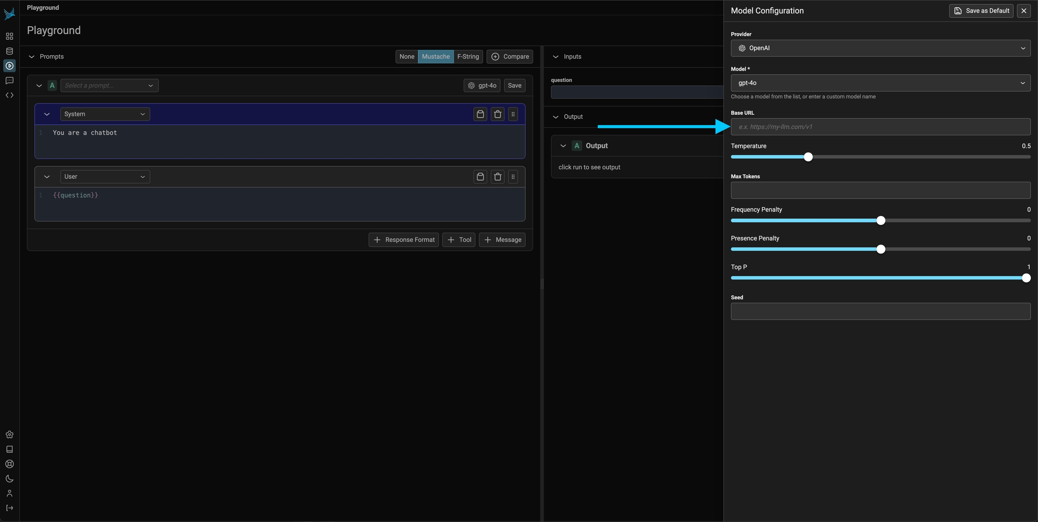Open the projects grid sidebar icon
This screenshot has width=1038, height=522.
click(x=9, y=36)
